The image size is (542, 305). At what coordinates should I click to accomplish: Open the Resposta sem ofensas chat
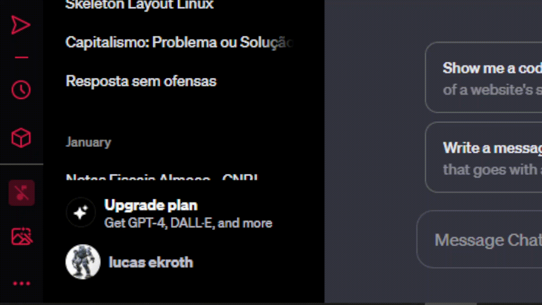click(141, 81)
